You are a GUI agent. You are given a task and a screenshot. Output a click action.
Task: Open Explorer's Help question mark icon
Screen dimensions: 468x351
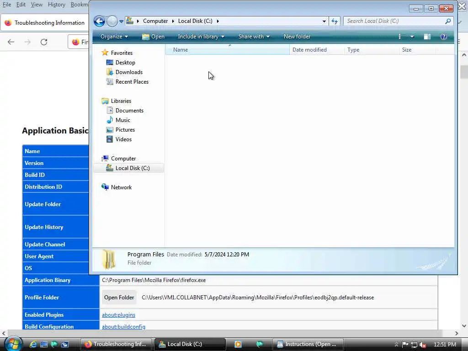(x=443, y=37)
